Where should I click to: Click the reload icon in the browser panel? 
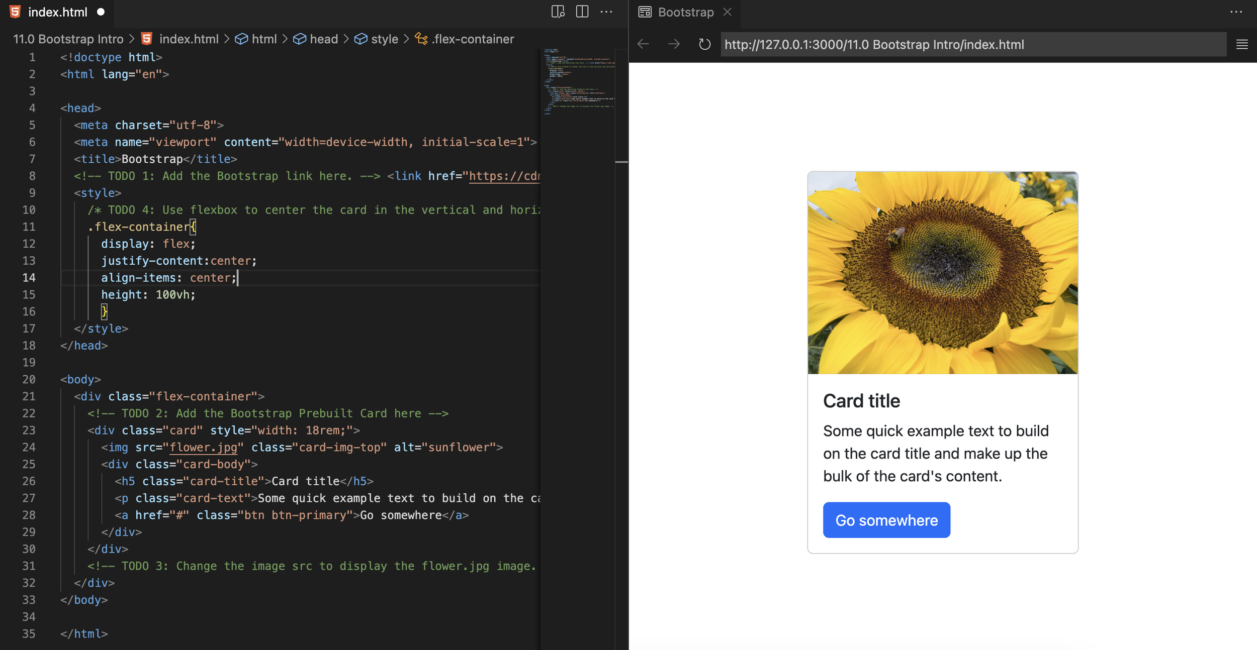(704, 44)
